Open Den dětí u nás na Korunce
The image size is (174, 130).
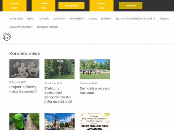click(x=94, y=90)
